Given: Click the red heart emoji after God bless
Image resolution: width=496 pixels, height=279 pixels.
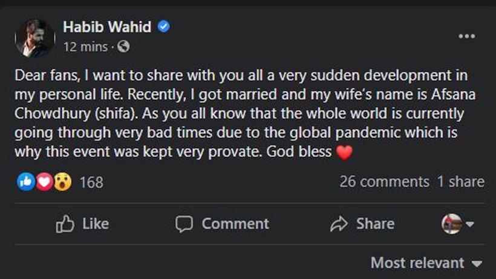Looking at the screenshot, I should (x=344, y=153).
